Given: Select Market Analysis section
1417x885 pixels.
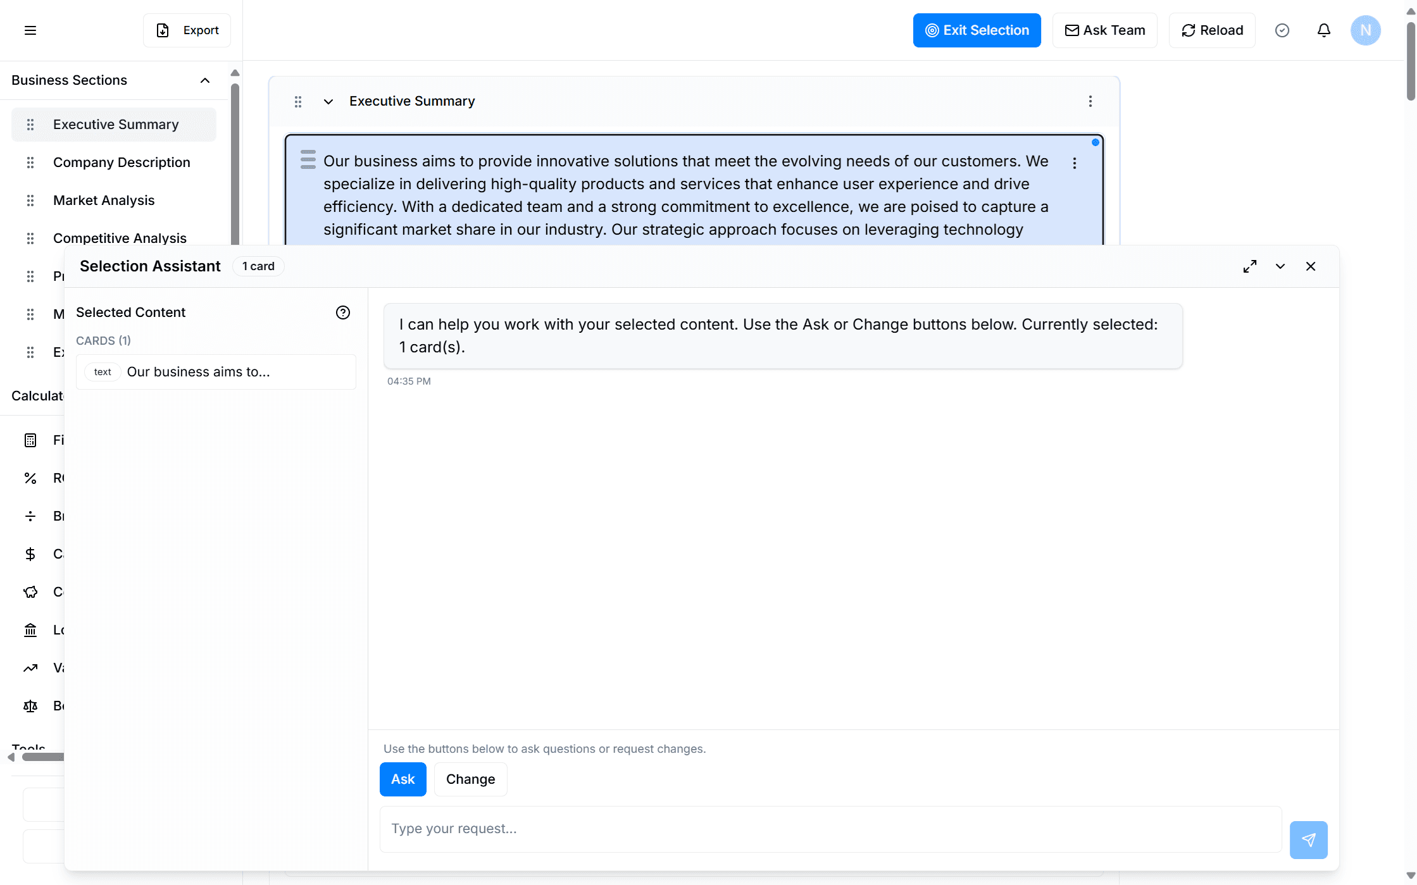Looking at the screenshot, I should tap(104, 201).
